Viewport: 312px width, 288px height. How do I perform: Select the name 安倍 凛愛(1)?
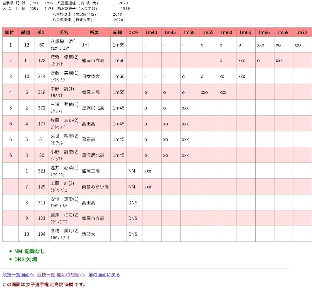tap(64, 199)
